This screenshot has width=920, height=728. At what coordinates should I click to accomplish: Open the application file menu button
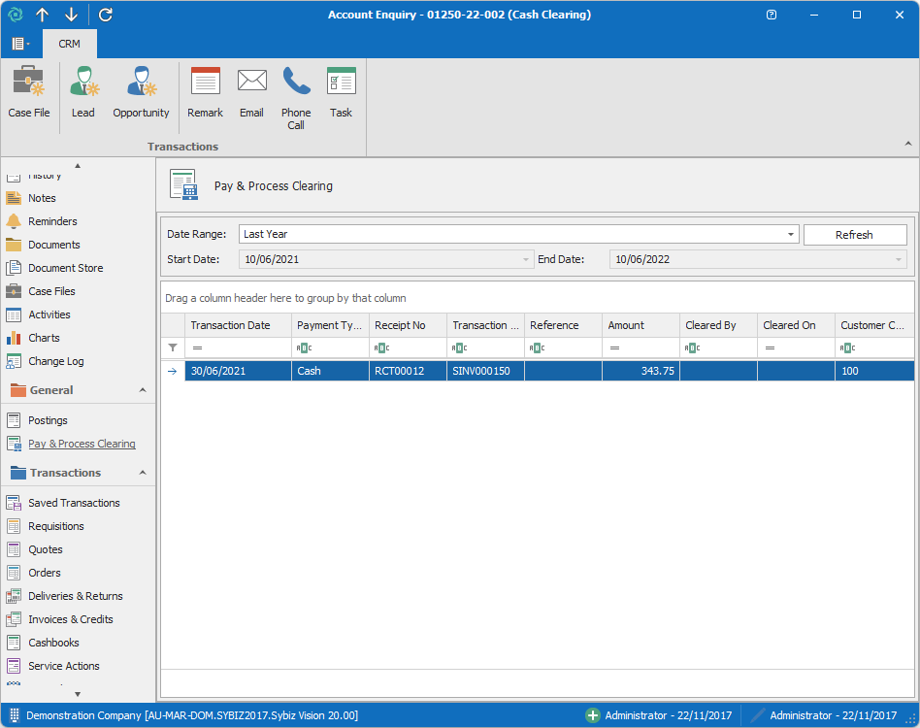coord(19,44)
